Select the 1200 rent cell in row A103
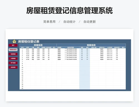139x107 pixels. 38,53
